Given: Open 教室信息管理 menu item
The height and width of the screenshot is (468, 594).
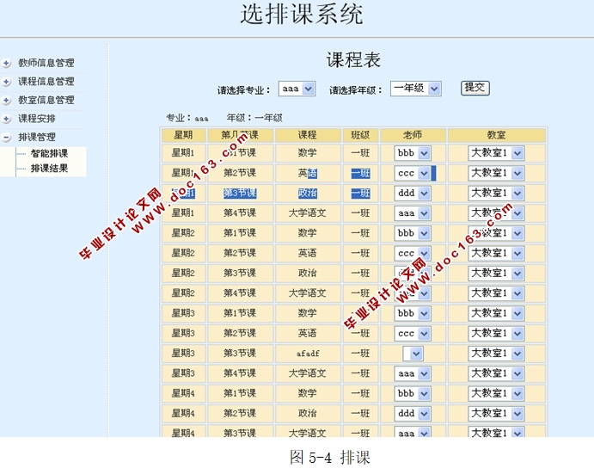Looking at the screenshot, I should 46,100.
